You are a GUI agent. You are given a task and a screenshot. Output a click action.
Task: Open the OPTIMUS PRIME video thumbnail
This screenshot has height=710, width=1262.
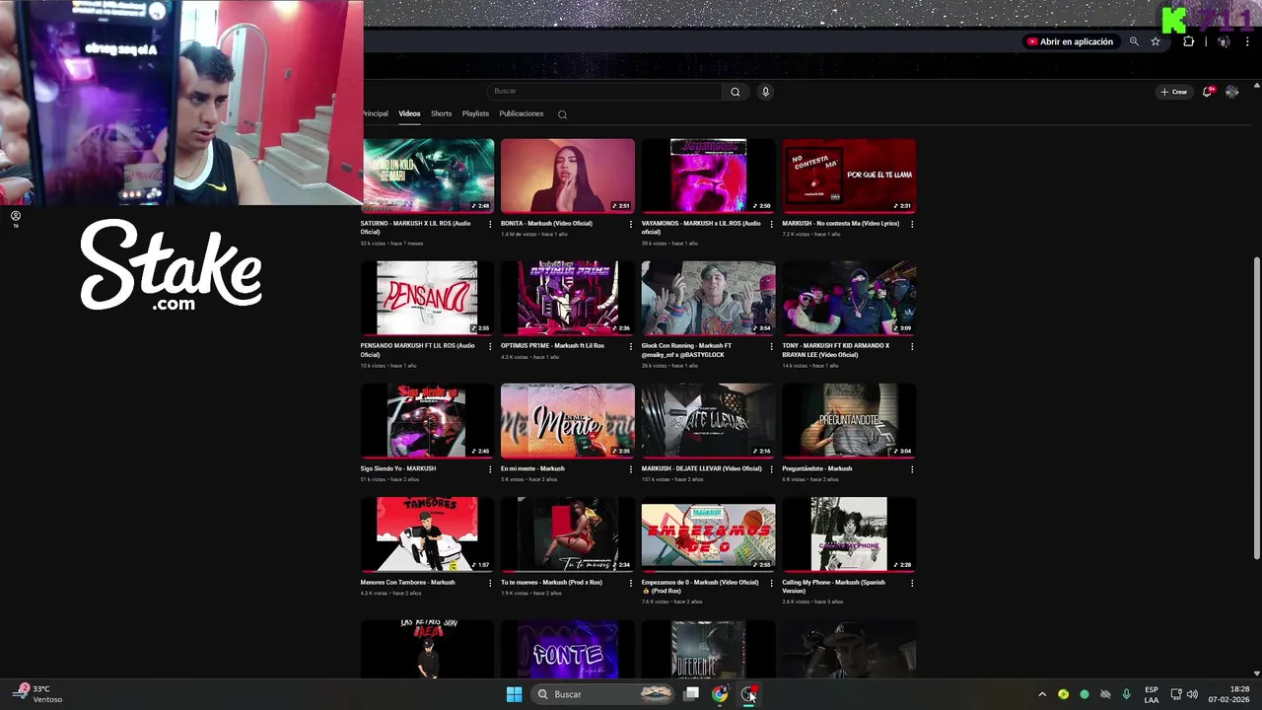click(x=568, y=298)
